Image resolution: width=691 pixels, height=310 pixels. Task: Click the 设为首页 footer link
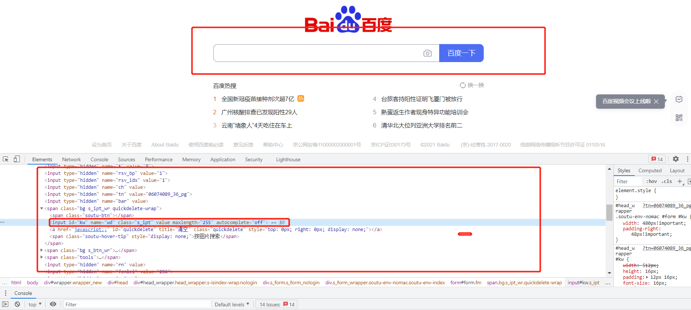click(x=102, y=145)
